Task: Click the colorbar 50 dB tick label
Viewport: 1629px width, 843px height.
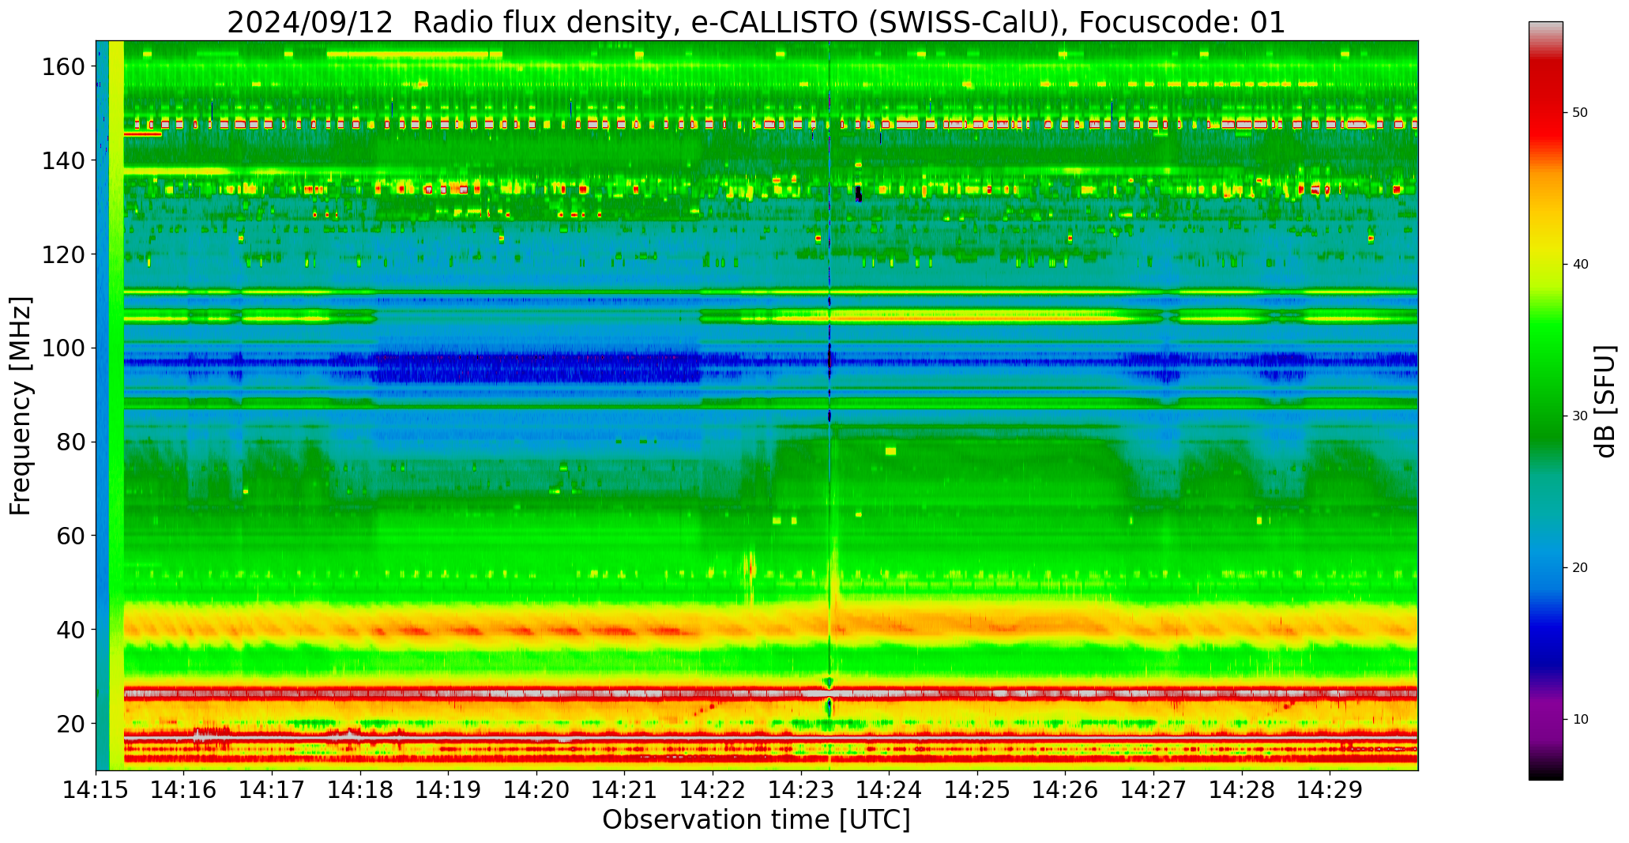Action: coord(1580,113)
